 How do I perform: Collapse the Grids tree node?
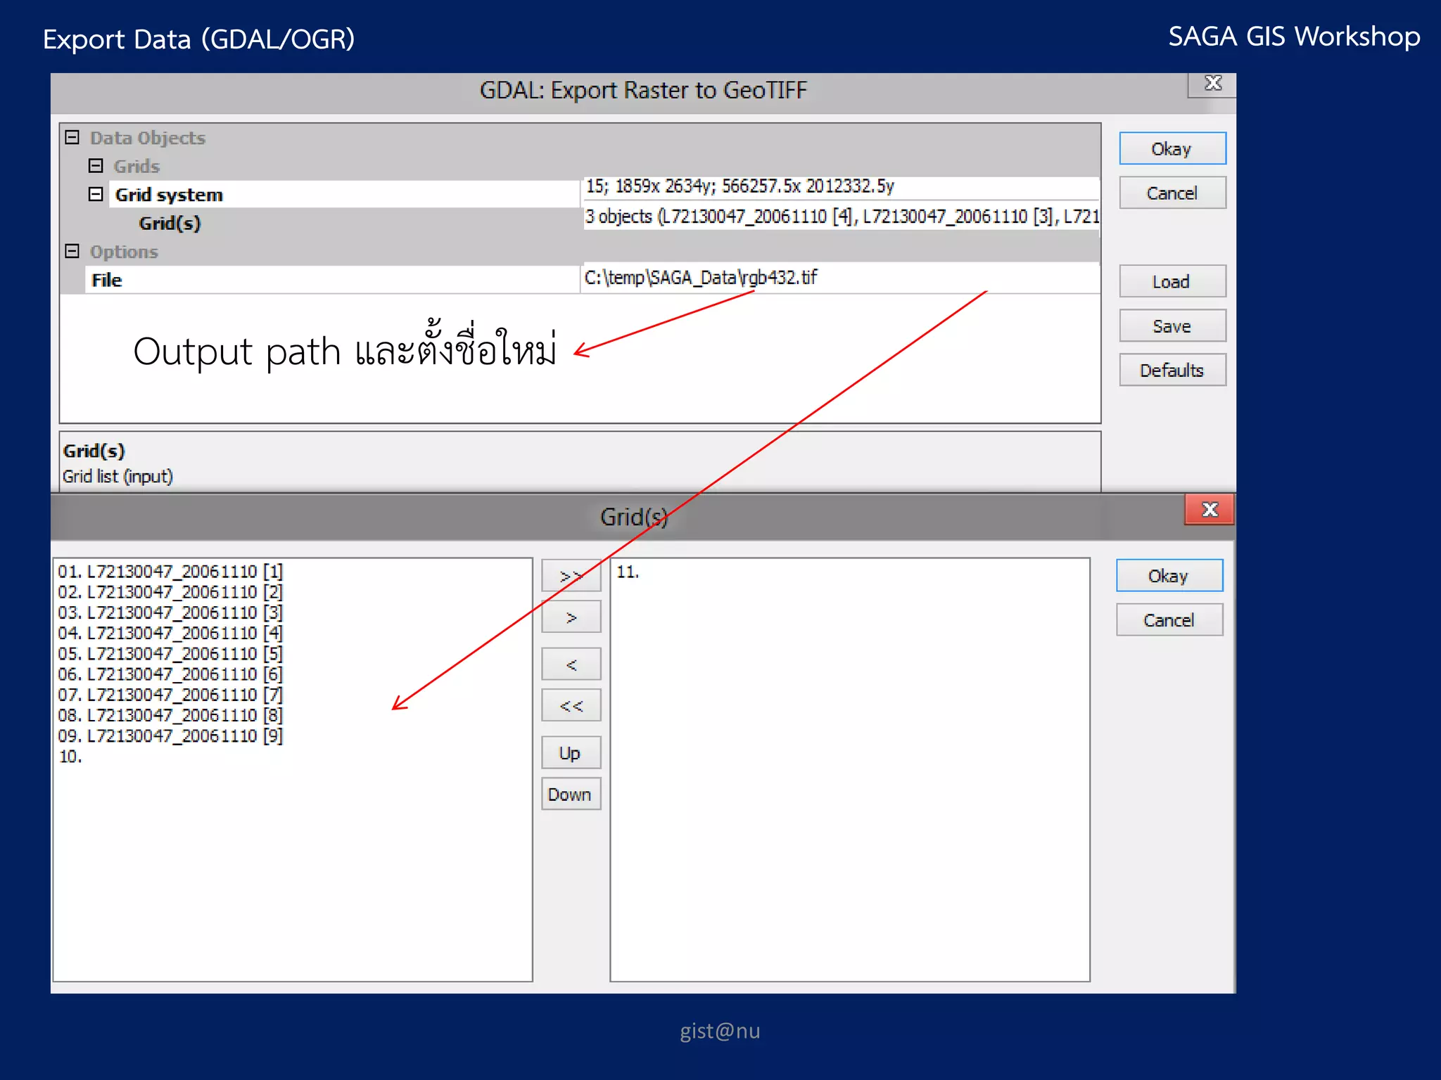tap(96, 166)
